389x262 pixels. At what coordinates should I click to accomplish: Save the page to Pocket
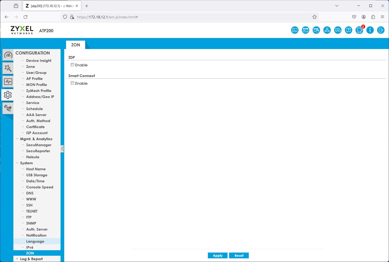click(354, 17)
